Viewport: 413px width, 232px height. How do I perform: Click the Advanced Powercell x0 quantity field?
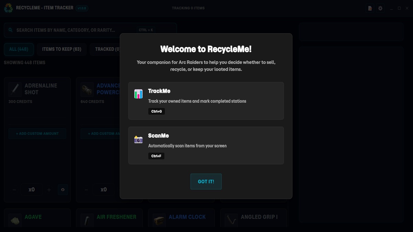[x=104, y=190]
